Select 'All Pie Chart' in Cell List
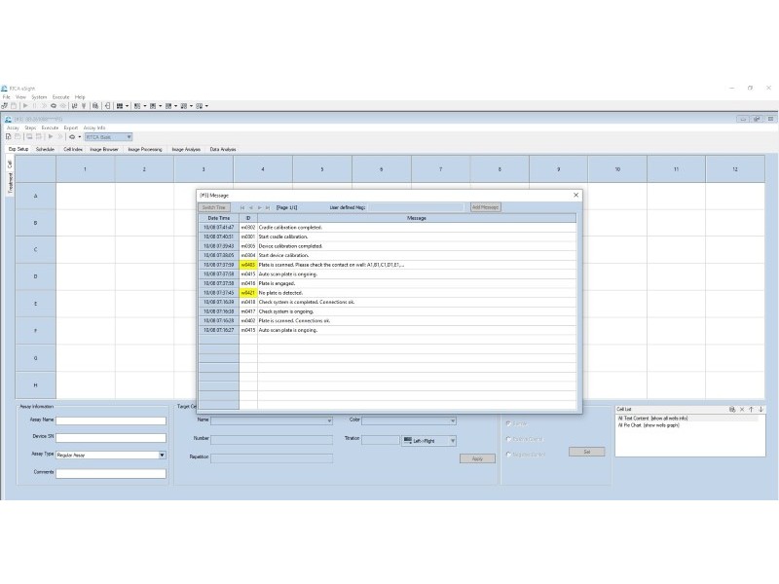The width and height of the screenshot is (779, 584). (x=649, y=425)
